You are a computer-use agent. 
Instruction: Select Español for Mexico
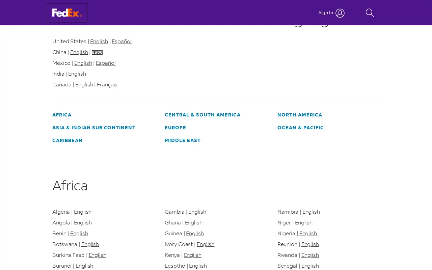[106, 63]
